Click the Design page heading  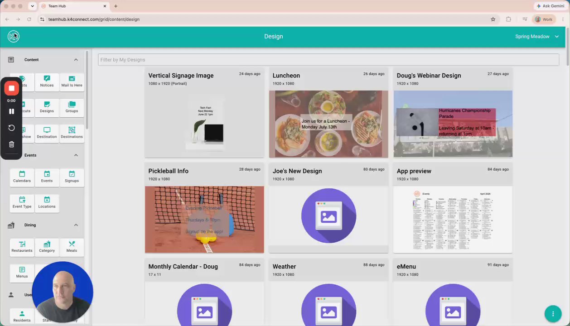pyautogui.click(x=274, y=36)
